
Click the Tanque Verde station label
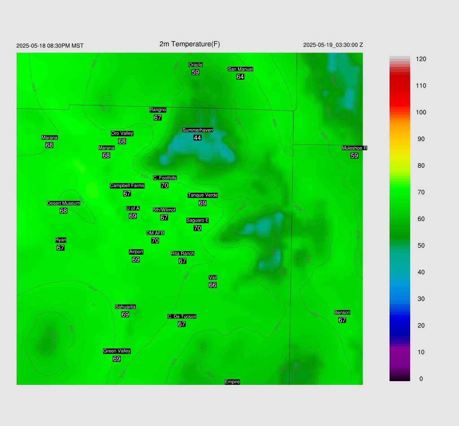(203, 195)
